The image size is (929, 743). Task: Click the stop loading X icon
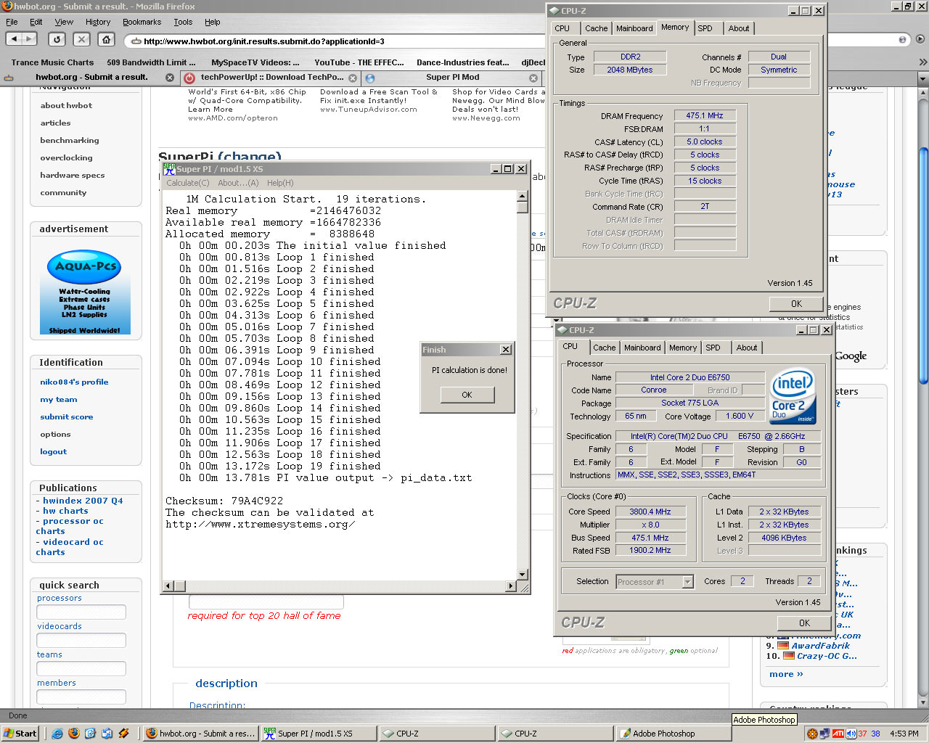click(x=82, y=39)
